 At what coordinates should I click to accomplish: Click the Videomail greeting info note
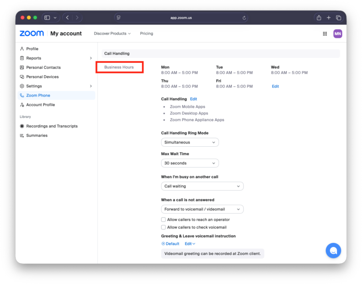[x=213, y=253]
